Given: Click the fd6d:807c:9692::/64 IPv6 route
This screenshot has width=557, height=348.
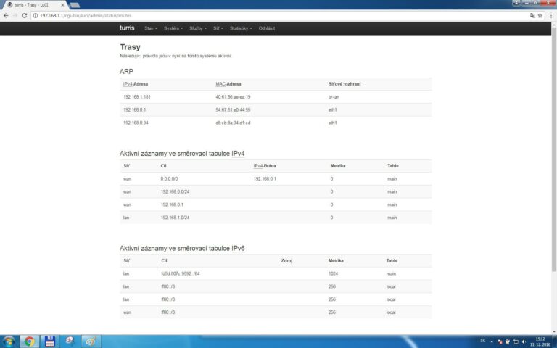Looking at the screenshot, I should pyautogui.click(x=181, y=274).
